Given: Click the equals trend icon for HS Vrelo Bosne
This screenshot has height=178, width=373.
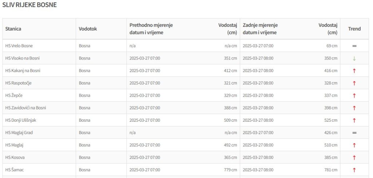Looking at the screenshot, I should coord(354,46).
